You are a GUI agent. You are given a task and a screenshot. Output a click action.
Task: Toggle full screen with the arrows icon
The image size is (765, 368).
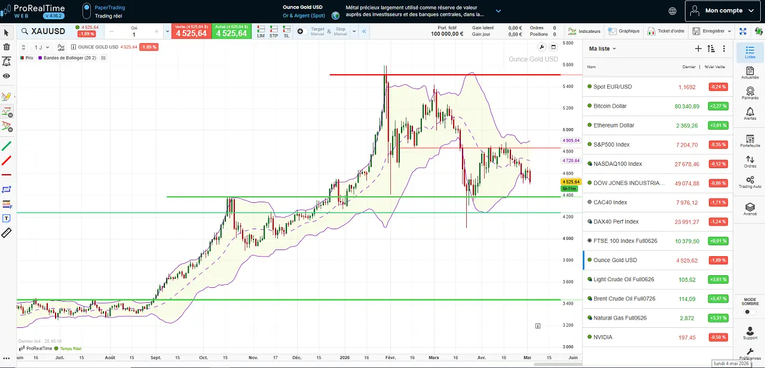(743, 31)
